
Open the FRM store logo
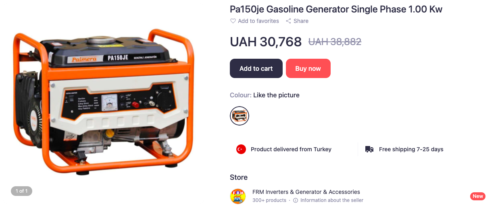[238, 196]
